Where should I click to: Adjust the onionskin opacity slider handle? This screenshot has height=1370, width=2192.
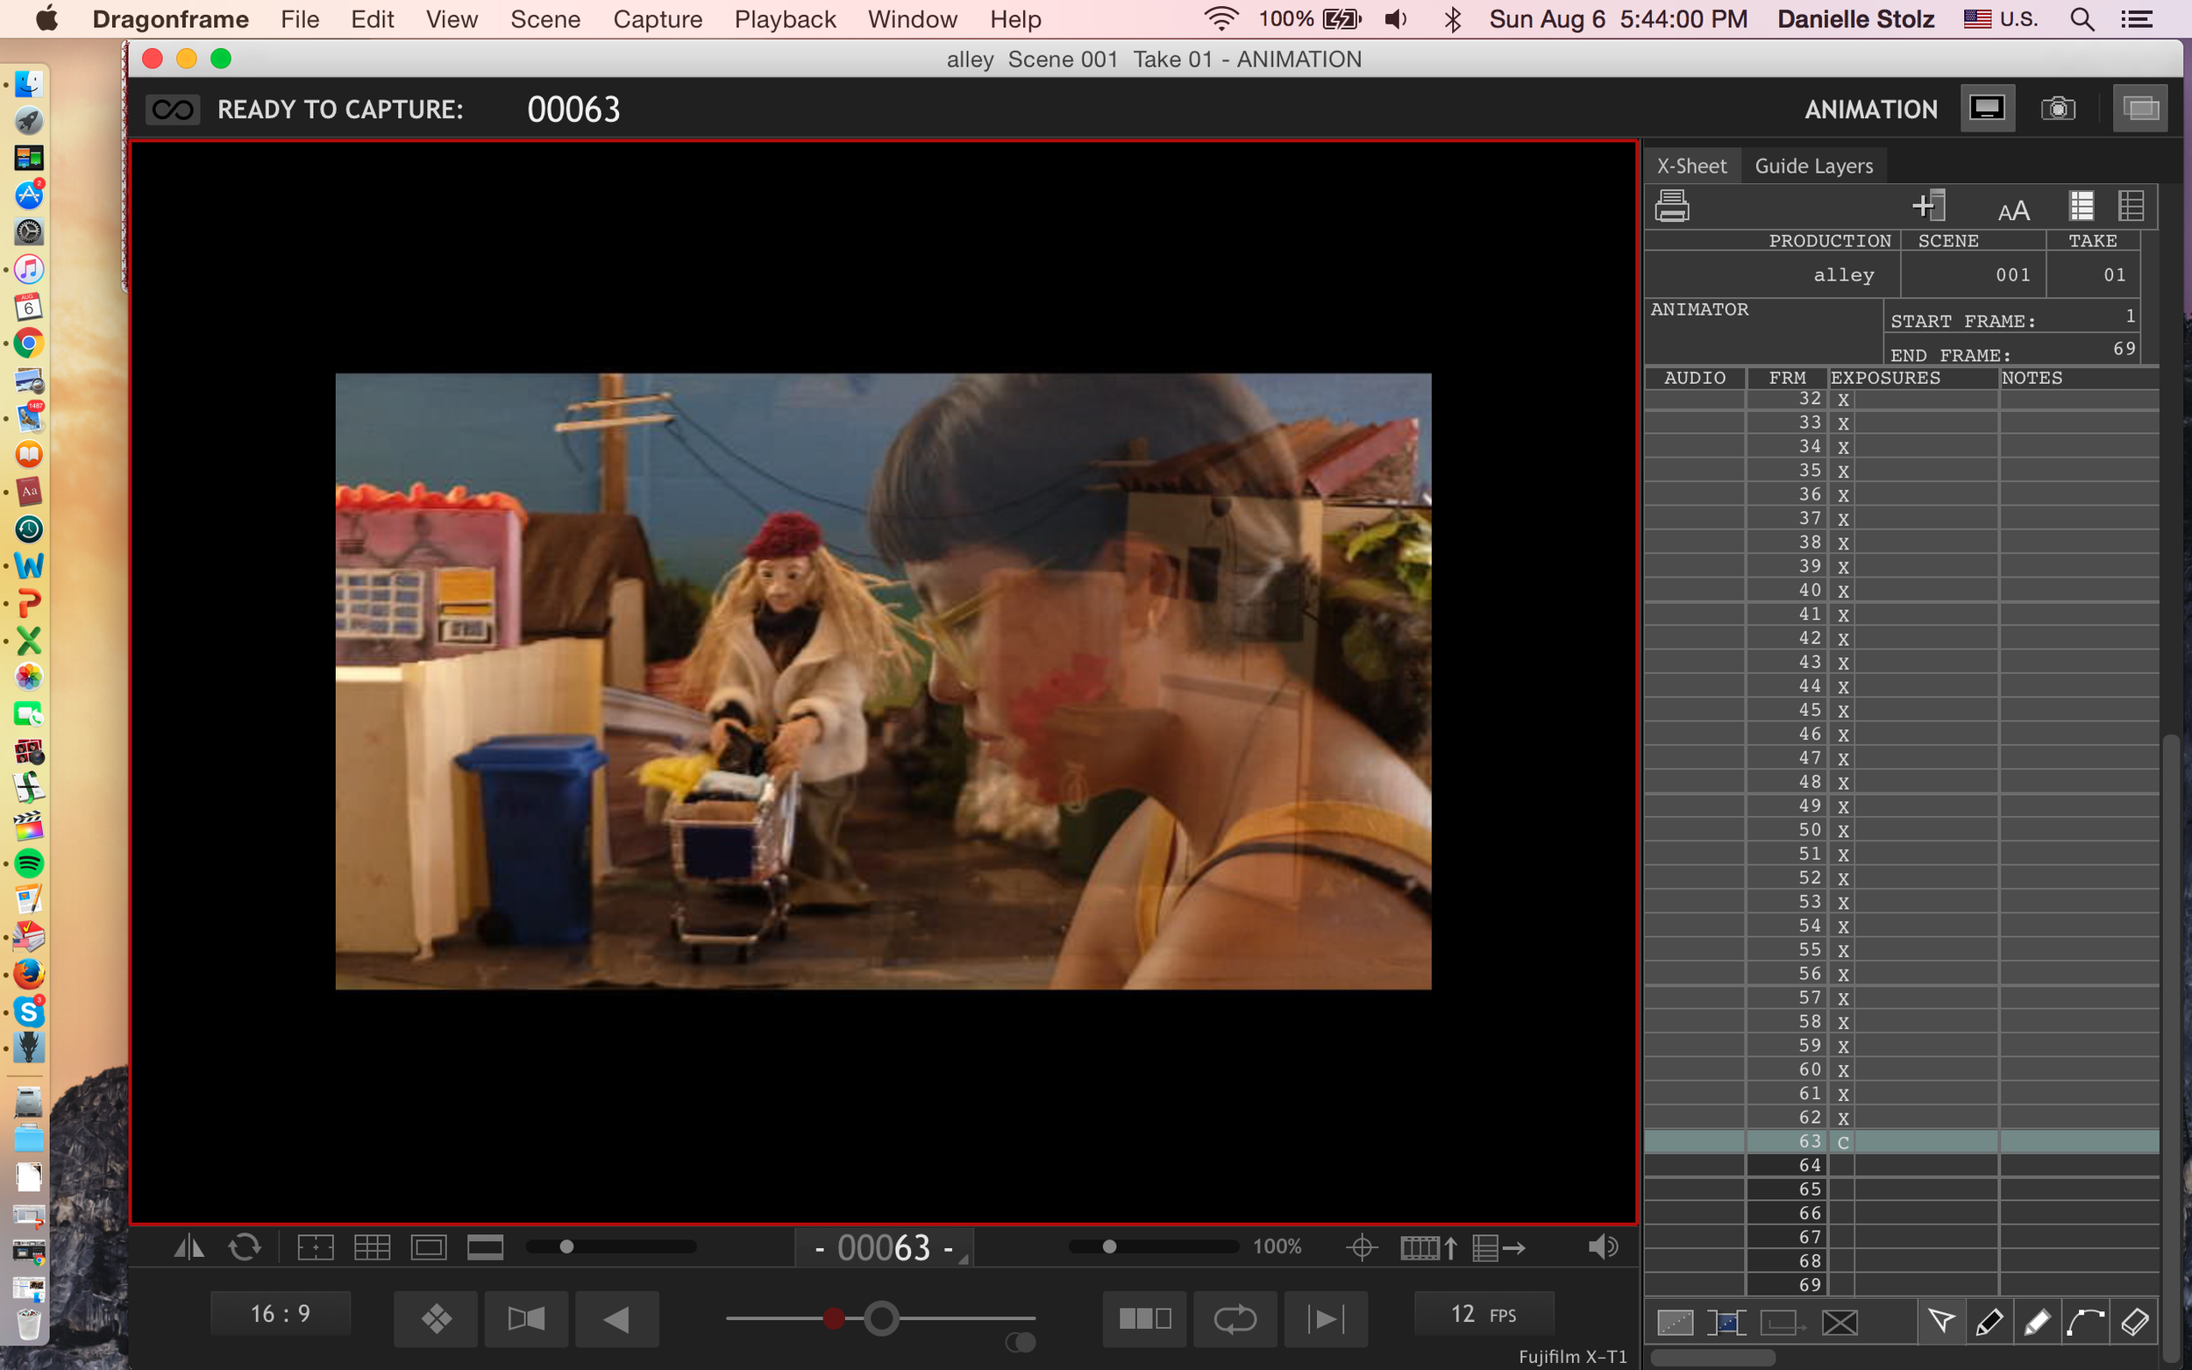(881, 1318)
